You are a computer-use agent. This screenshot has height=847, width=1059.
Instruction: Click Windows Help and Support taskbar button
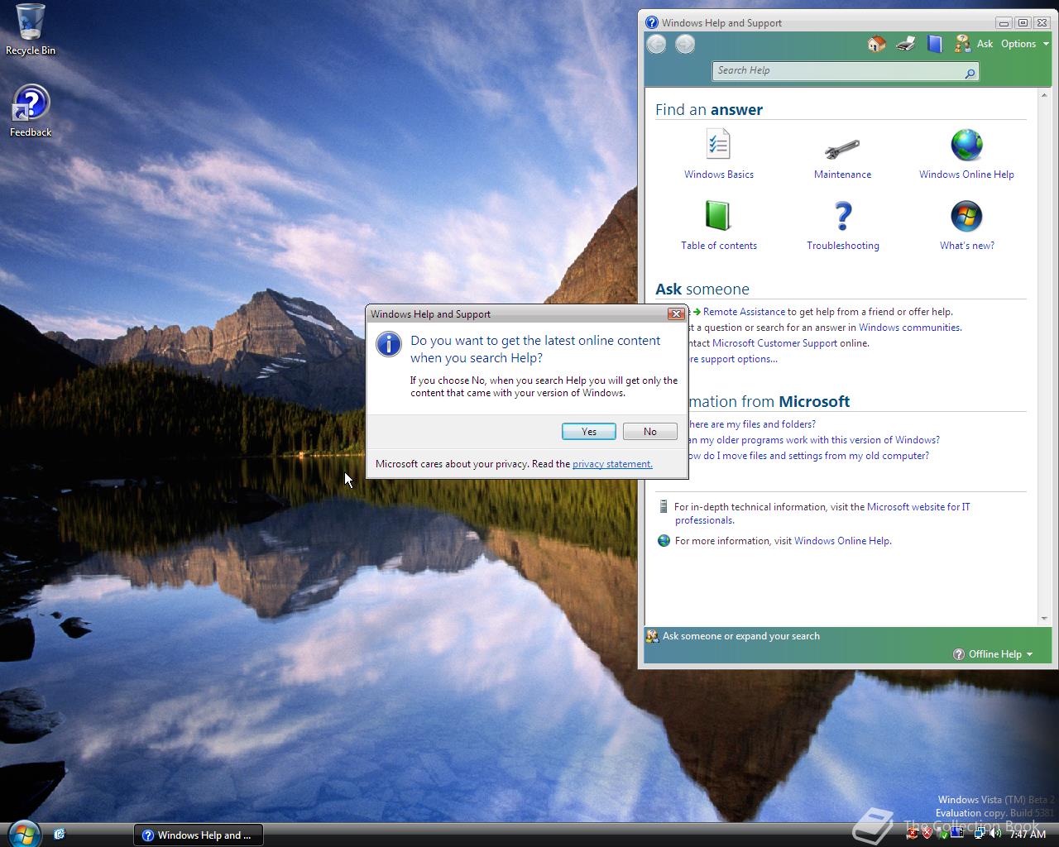[198, 835]
